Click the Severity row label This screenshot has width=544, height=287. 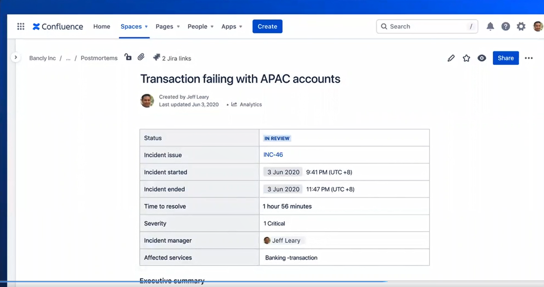155,223
